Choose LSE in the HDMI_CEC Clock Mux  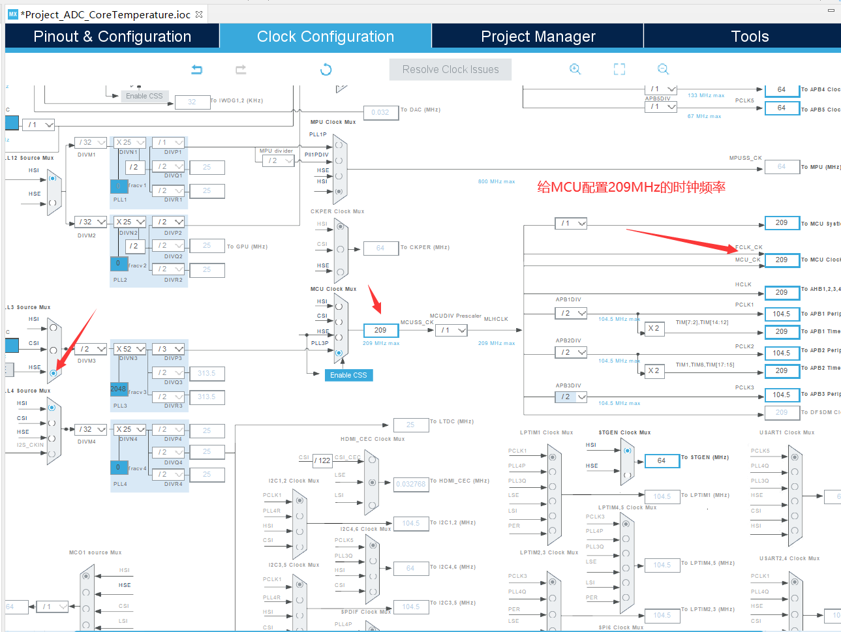[x=372, y=483]
